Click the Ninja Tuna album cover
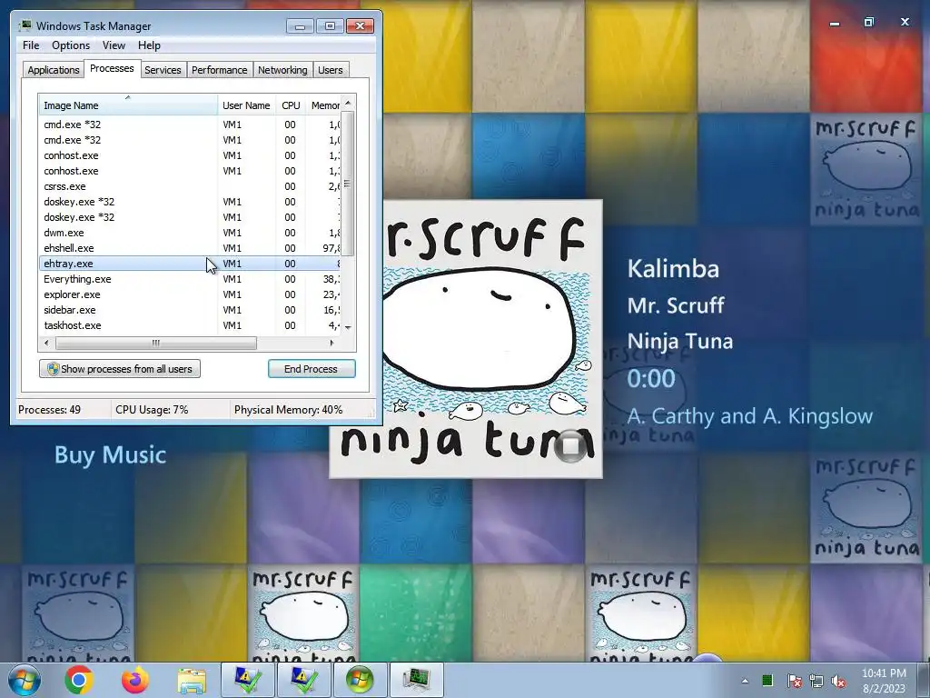This screenshot has width=930, height=698. [466, 339]
